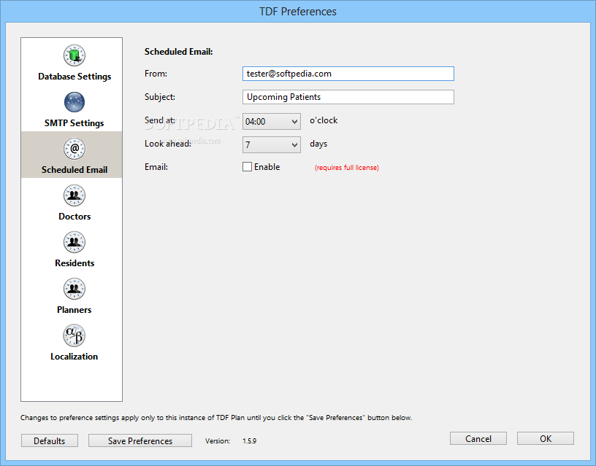The width and height of the screenshot is (596, 466).
Task: Select the Localization label
Action: (74, 357)
